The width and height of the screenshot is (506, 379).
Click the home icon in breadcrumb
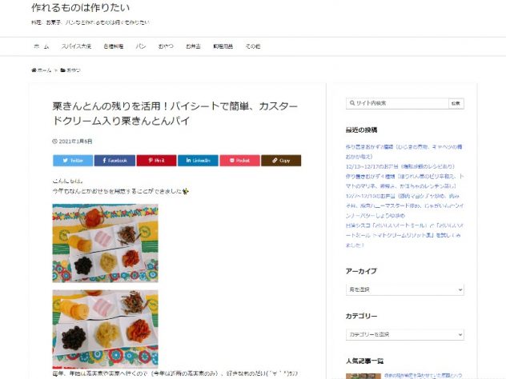point(34,70)
